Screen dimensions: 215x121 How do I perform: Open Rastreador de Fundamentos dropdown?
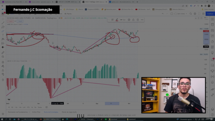point(19,112)
